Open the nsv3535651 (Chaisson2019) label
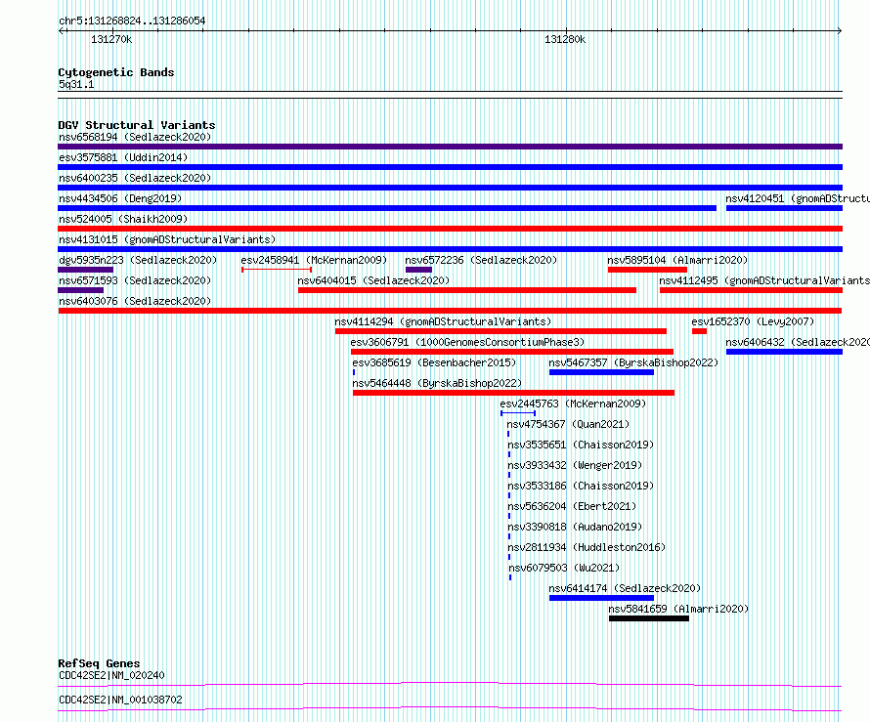The image size is (870, 722). 581,445
